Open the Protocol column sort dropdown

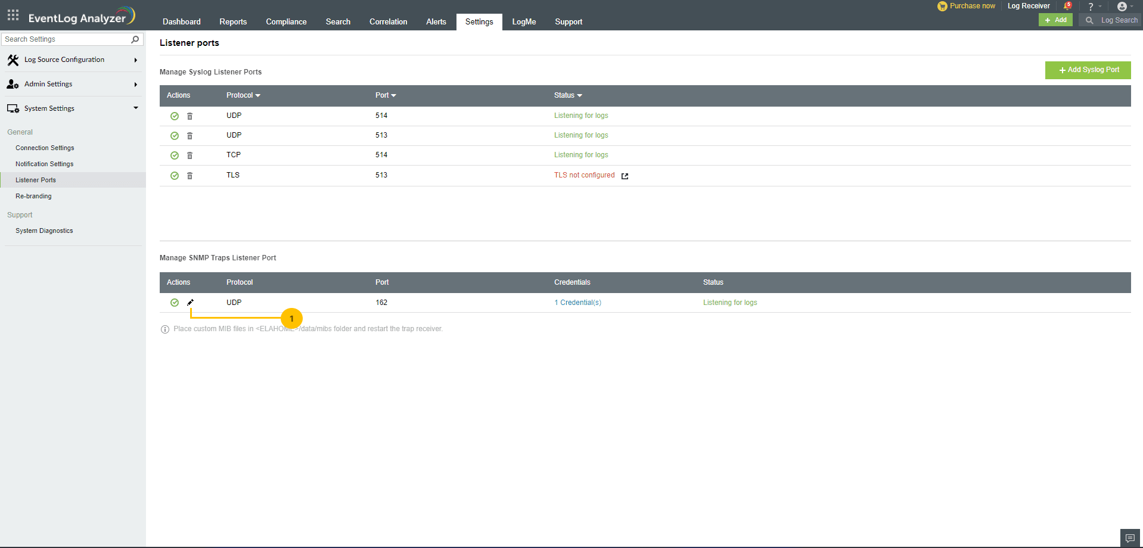[258, 95]
